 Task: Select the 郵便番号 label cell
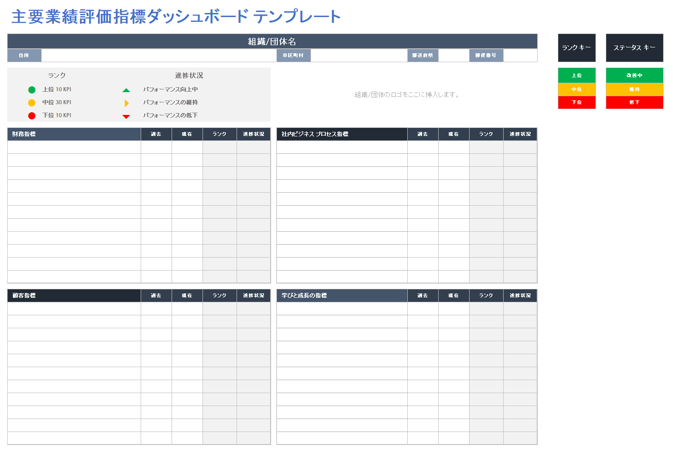coord(486,55)
